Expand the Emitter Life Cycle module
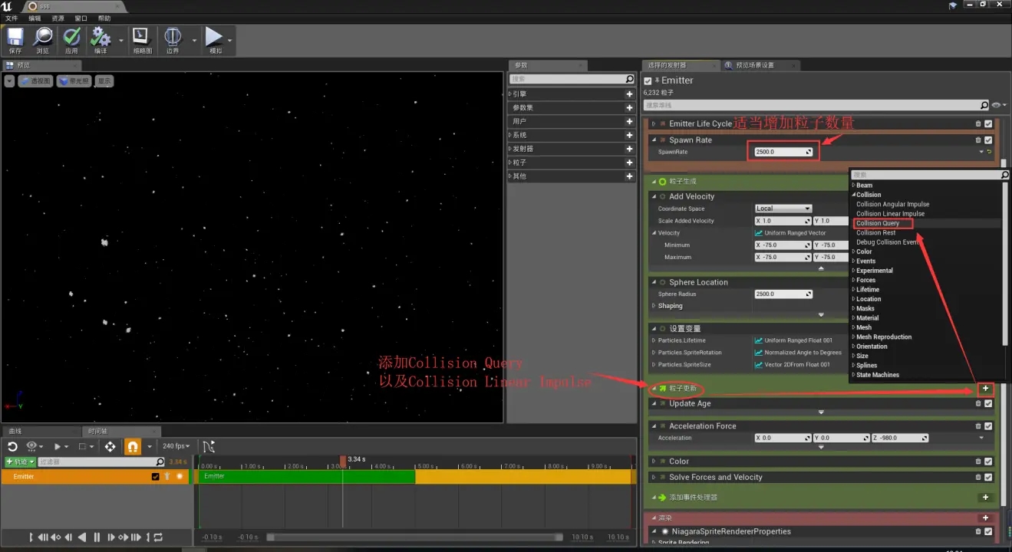This screenshot has height=552, width=1012. click(654, 123)
